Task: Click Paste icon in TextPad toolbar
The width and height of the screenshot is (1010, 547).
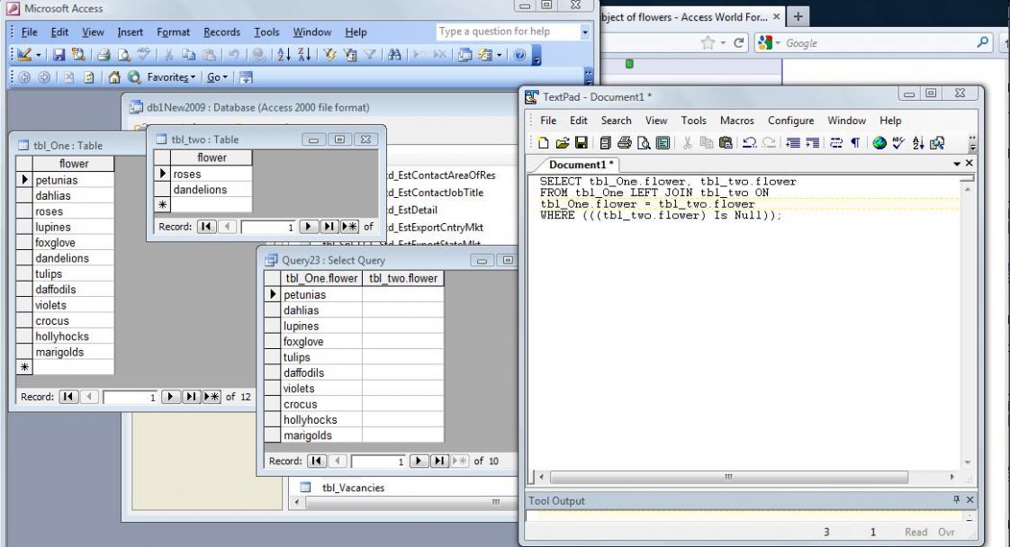Action: pos(726,143)
